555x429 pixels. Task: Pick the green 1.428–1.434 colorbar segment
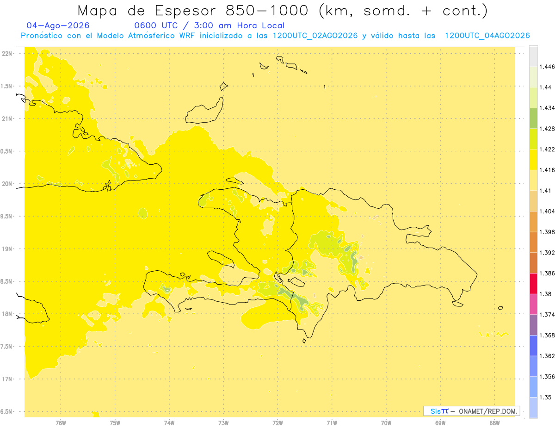coord(533,118)
